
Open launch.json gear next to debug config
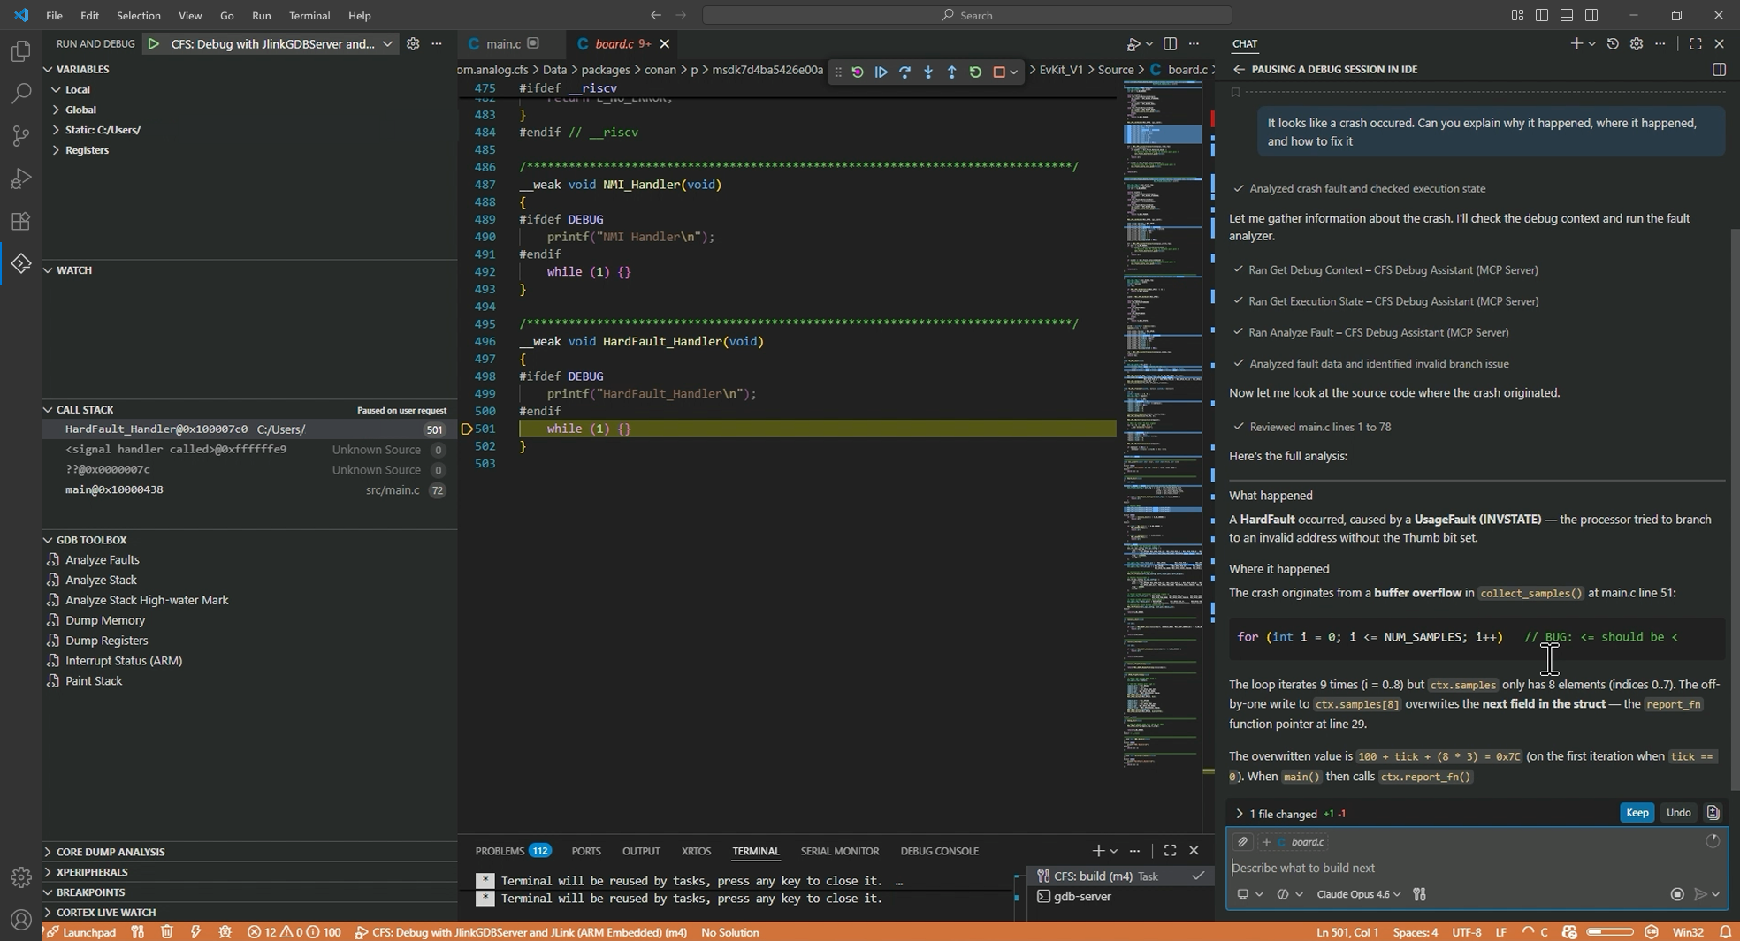(x=413, y=43)
